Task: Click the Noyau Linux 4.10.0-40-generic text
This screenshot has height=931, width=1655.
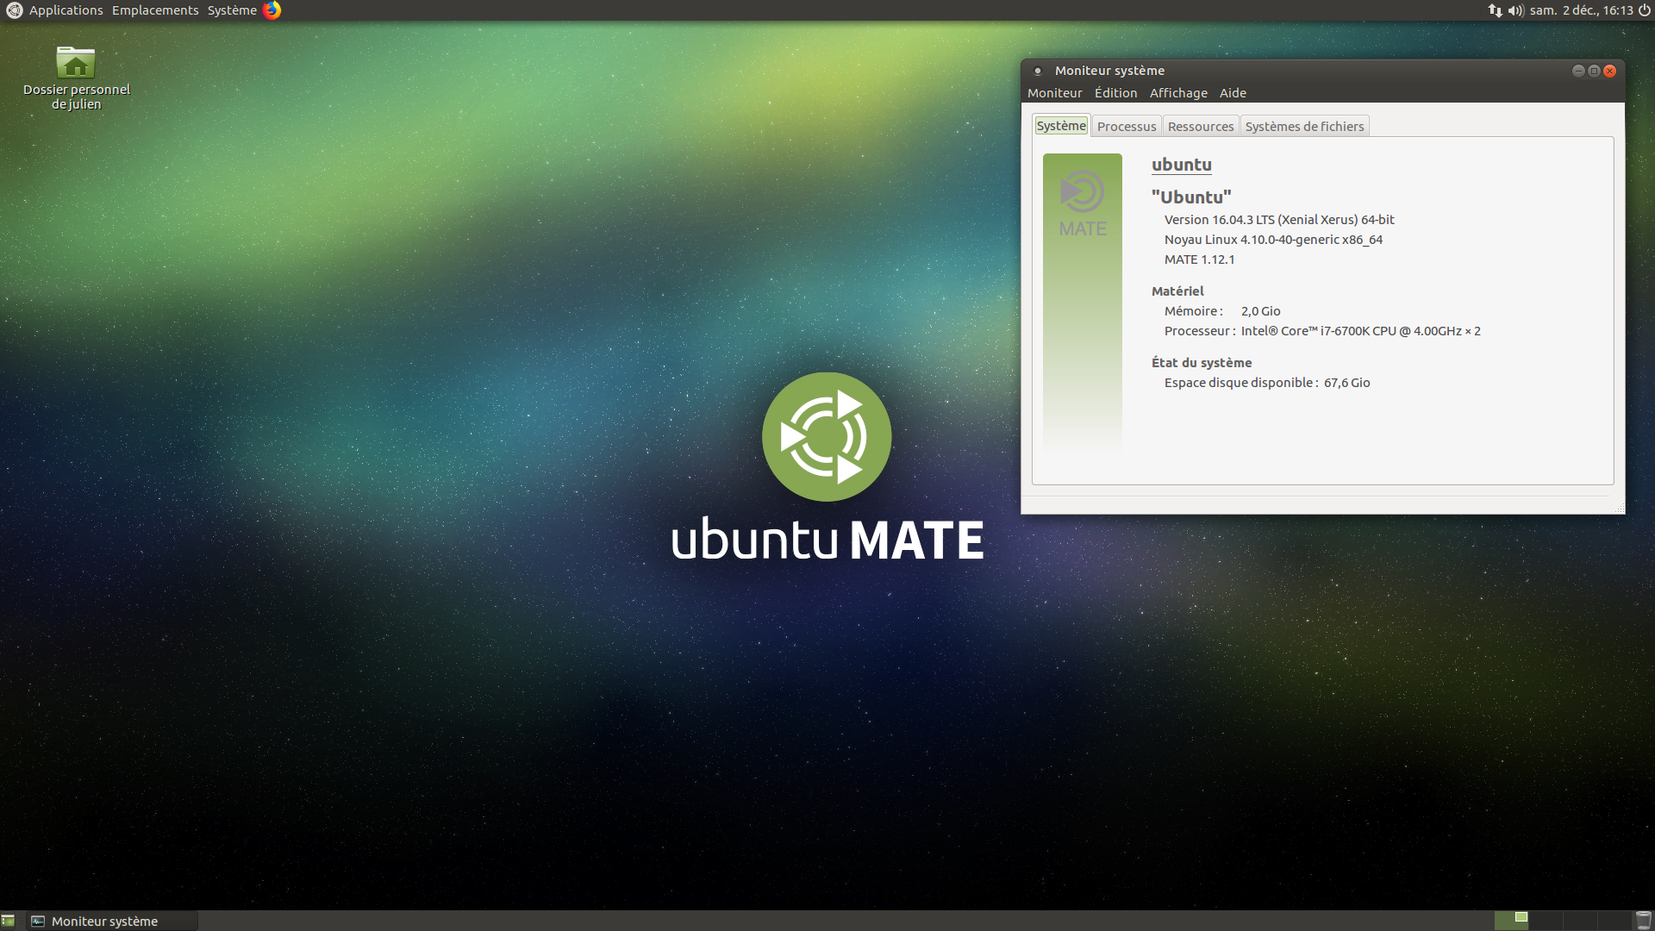Action: pos(1273,240)
